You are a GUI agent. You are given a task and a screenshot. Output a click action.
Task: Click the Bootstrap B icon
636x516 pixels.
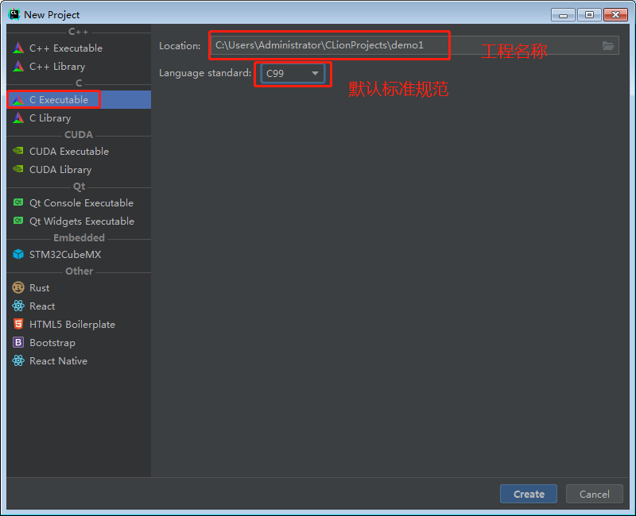(18, 343)
